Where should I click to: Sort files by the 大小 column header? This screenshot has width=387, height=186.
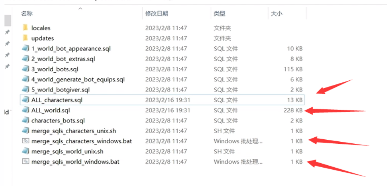276,14
